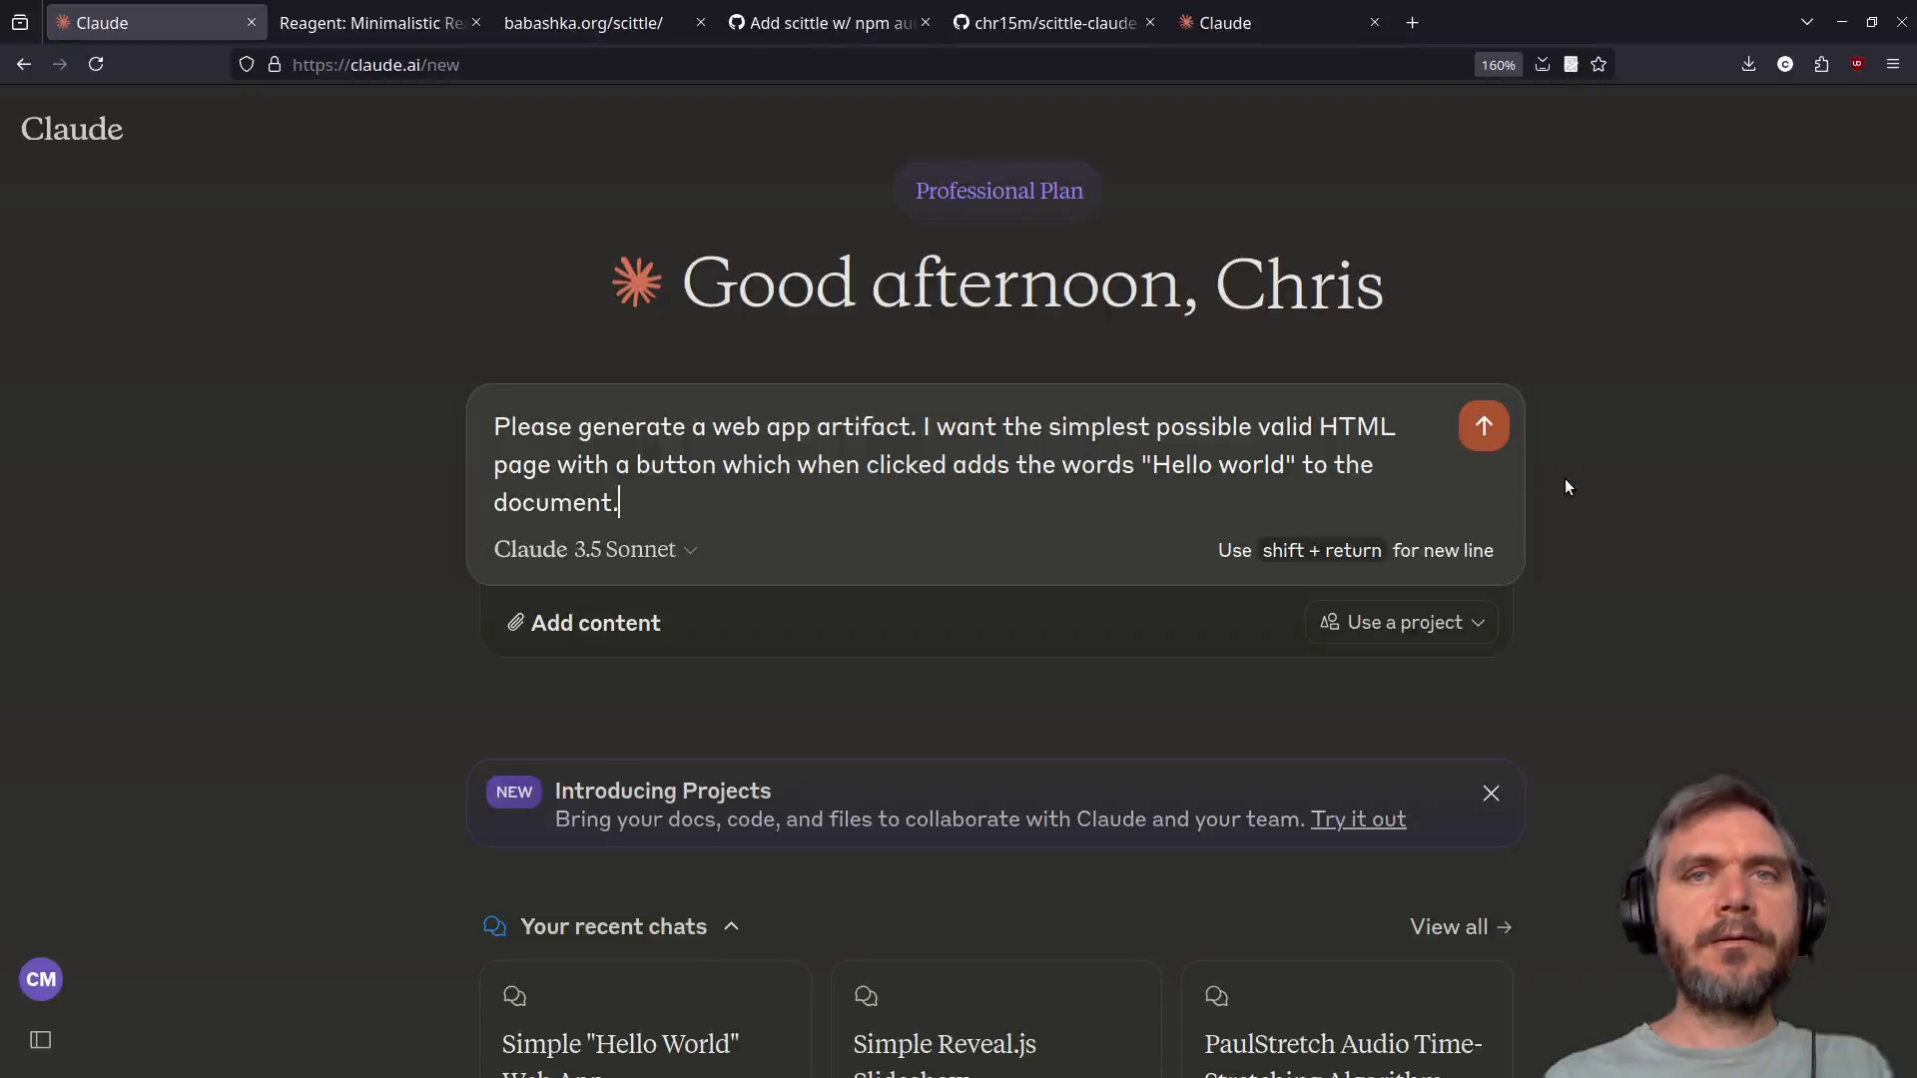The height and width of the screenshot is (1078, 1917).
Task: Close the Add scittle w/ npm tab
Action: point(926,22)
